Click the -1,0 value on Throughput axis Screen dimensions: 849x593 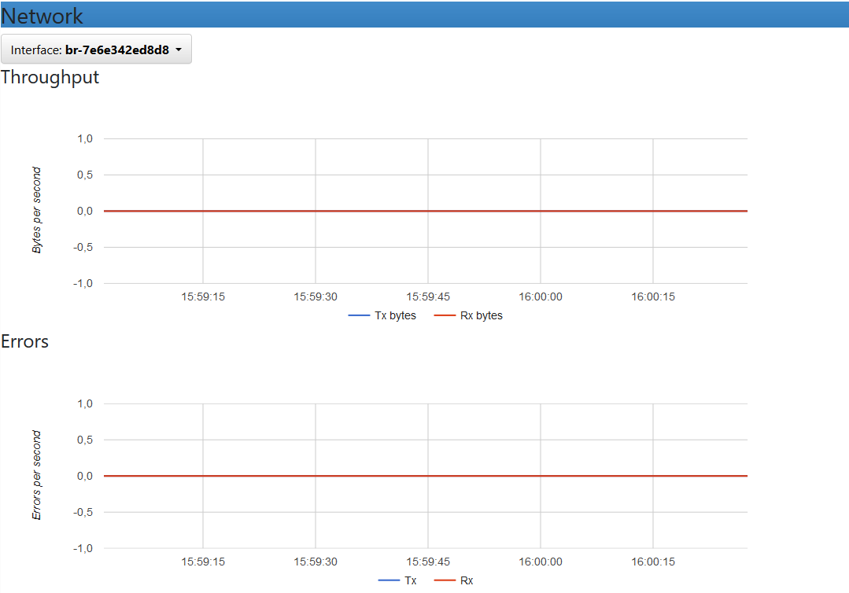pos(83,283)
